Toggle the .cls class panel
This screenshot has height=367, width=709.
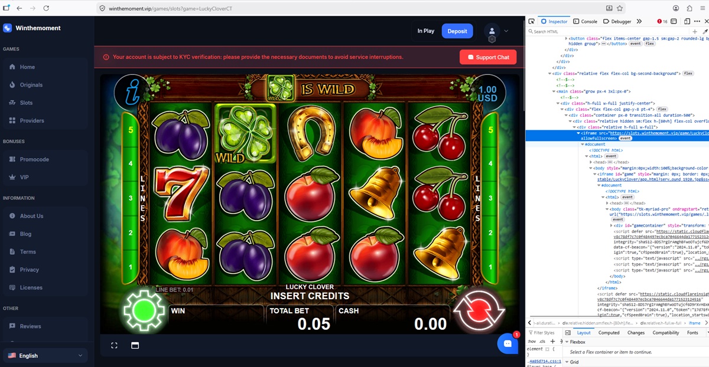tap(542, 341)
